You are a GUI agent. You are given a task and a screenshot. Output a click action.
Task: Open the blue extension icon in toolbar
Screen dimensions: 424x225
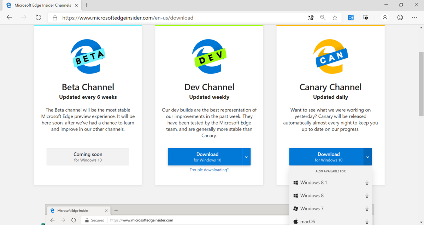click(351, 17)
